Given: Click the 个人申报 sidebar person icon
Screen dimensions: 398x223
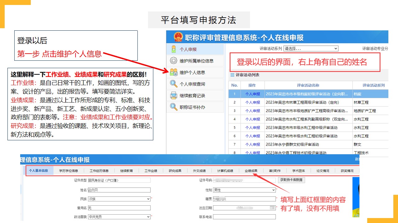Looking at the screenshot, I should [174, 49].
